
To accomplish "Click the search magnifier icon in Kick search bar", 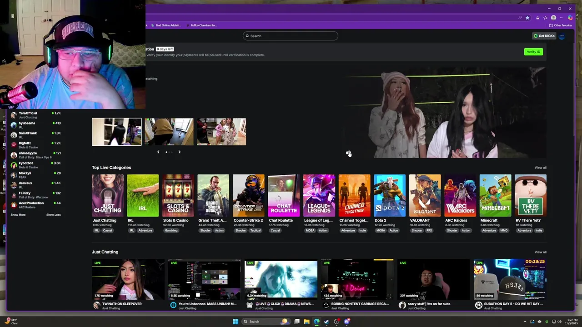I will tap(247, 36).
